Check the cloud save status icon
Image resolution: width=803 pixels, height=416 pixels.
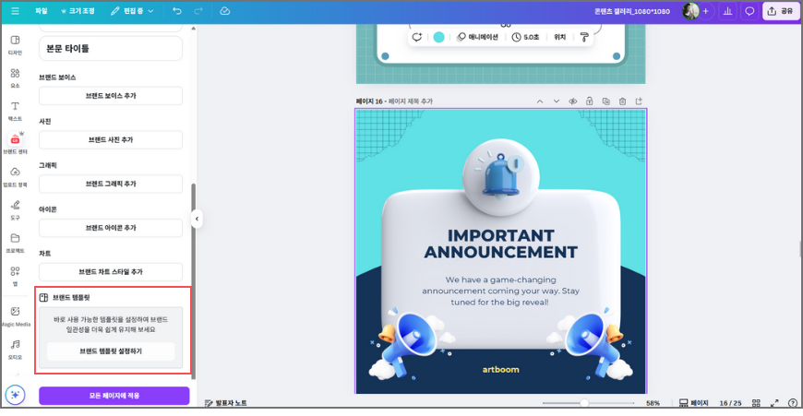225,11
